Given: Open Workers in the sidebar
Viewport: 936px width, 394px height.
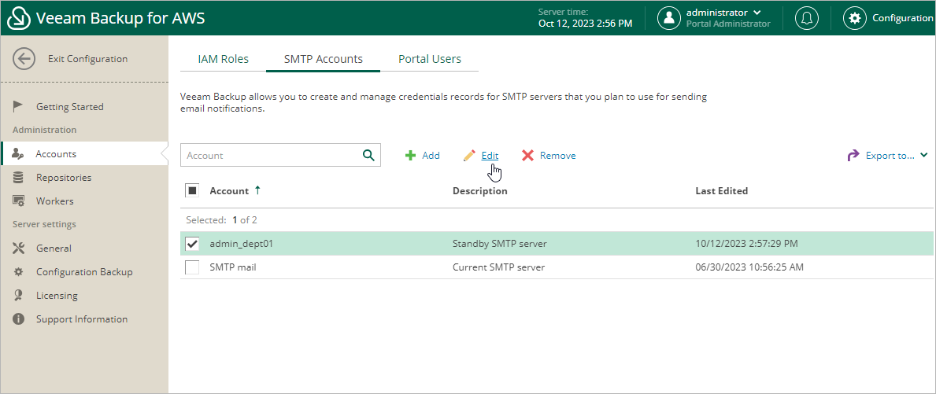Looking at the screenshot, I should pyautogui.click(x=54, y=201).
